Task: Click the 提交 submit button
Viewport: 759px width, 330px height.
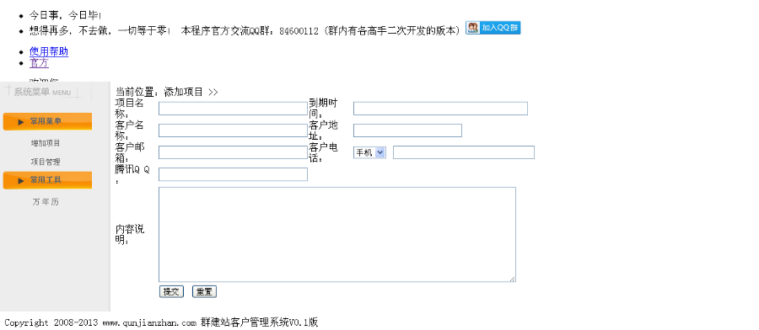Action: tap(171, 291)
